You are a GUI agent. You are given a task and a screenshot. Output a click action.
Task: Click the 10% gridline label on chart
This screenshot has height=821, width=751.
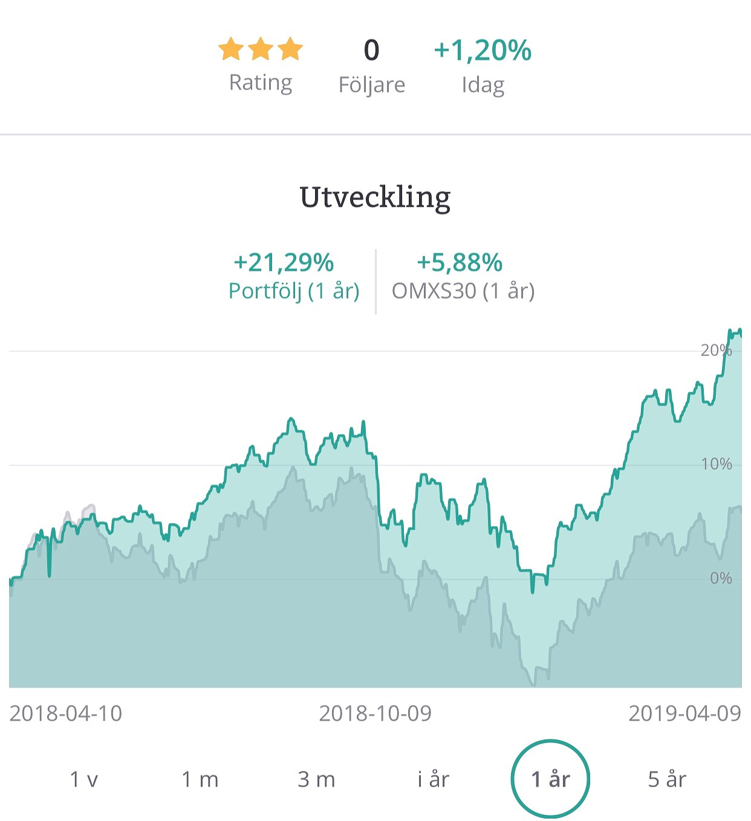click(717, 464)
